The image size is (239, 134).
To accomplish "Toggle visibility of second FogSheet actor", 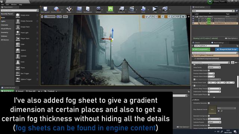I will click(x=193, y=21).
